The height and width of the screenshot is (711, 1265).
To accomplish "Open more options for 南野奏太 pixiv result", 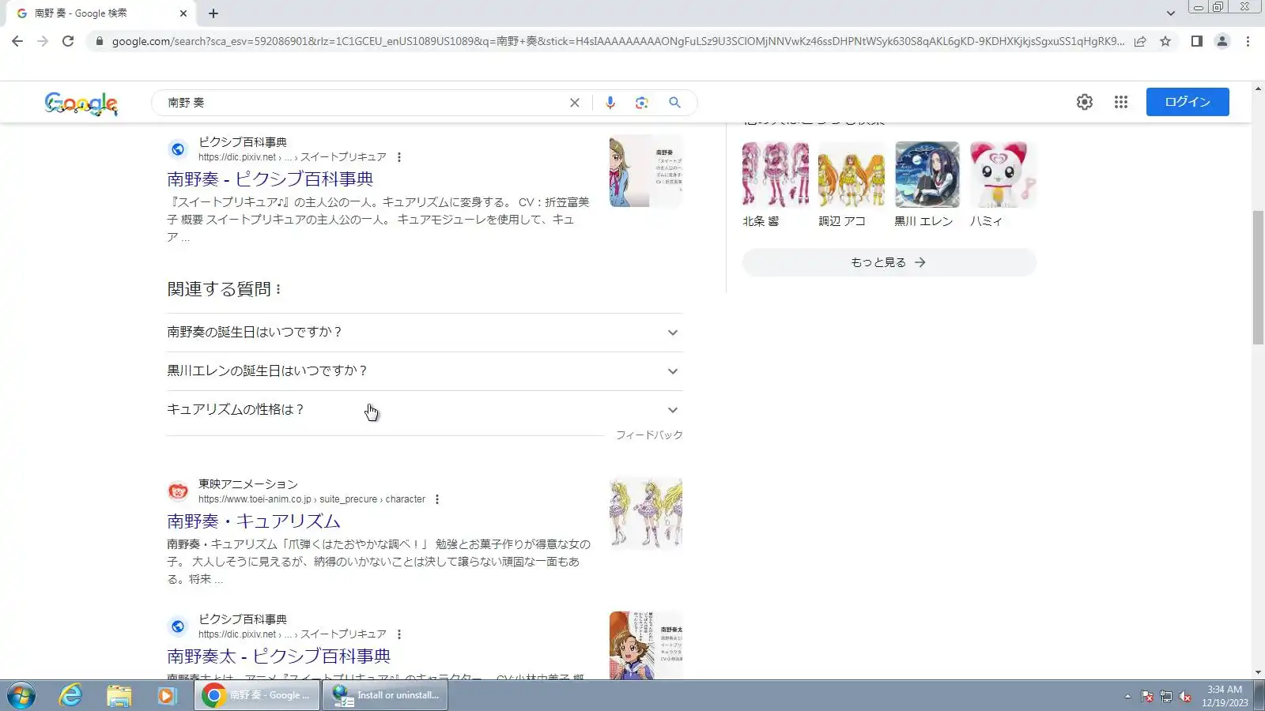I will [x=399, y=634].
